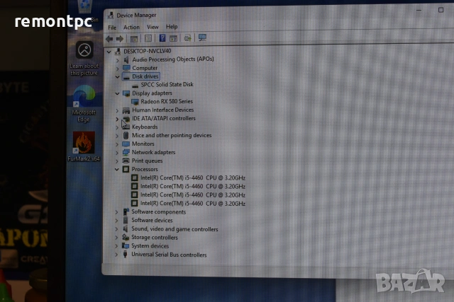Maximize the Device Manager window
The height and width of the screenshot is (302, 454).
click(441, 10)
